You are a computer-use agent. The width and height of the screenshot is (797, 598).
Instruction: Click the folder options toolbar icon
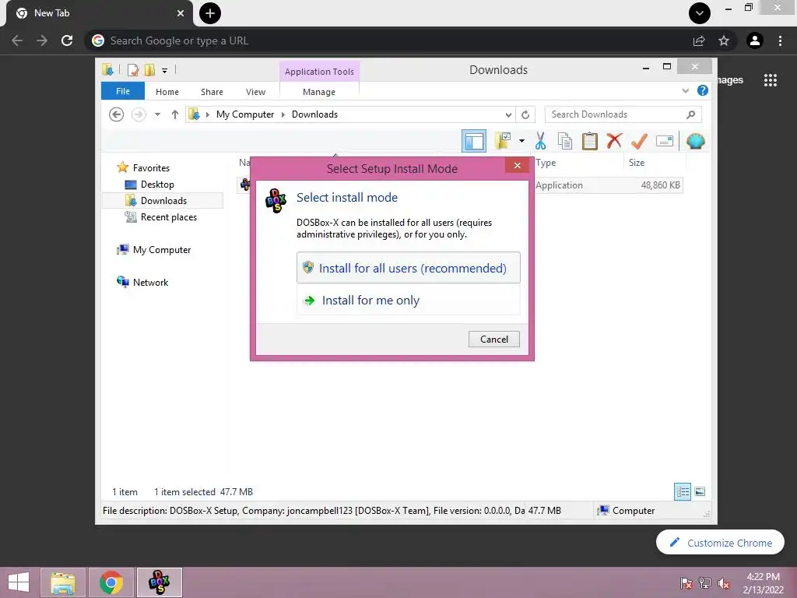(x=503, y=141)
